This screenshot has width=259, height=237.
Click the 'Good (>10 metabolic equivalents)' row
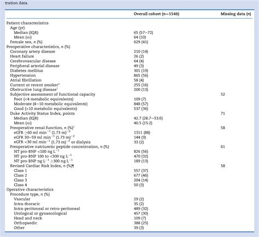pos(45,108)
